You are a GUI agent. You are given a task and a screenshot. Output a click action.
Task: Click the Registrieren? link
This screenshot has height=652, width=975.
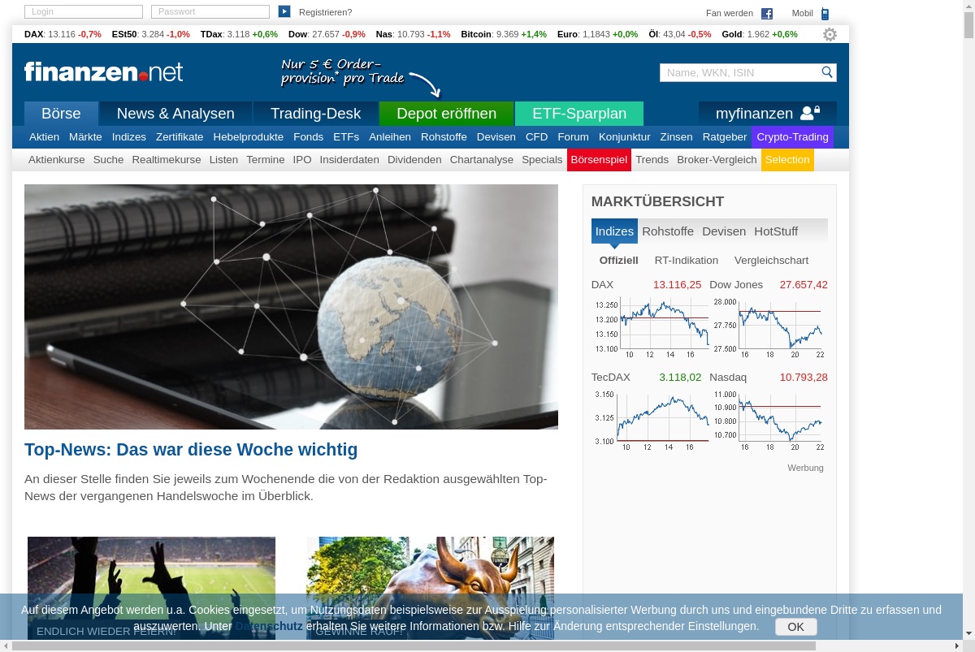coord(326,12)
